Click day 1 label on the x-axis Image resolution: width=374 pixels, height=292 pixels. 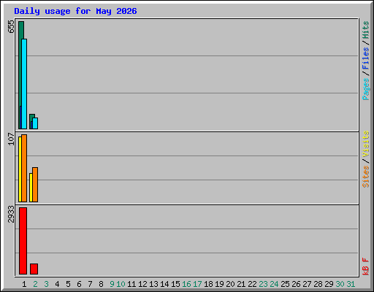click(x=24, y=284)
